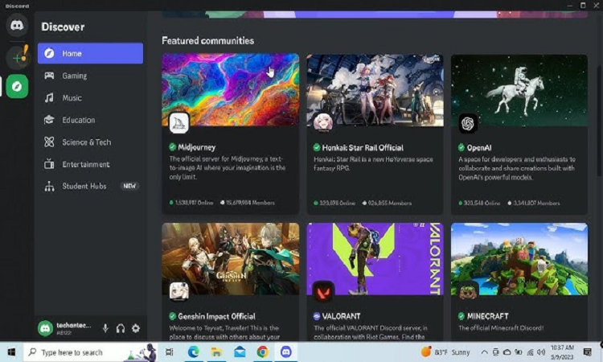Click the VALORANT server logo icon
Image resolution: width=603 pixels, height=362 pixels.
click(323, 290)
